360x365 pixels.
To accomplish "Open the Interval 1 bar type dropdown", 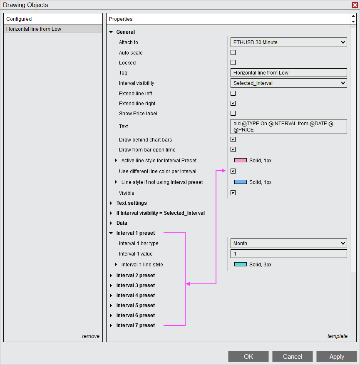I will coord(288,243).
